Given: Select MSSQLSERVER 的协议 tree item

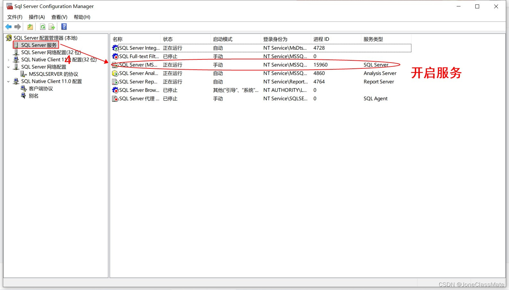Looking at the screenshot, I should click(54, 74).
